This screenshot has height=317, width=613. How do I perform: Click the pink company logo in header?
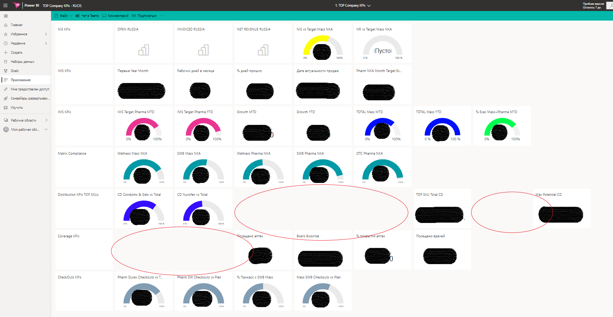(x=17, y=5)
